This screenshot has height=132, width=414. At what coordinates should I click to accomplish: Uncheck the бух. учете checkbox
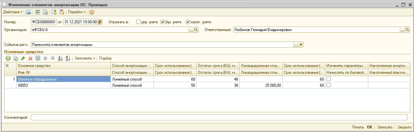pyautogui.click(x=163, y=22)
